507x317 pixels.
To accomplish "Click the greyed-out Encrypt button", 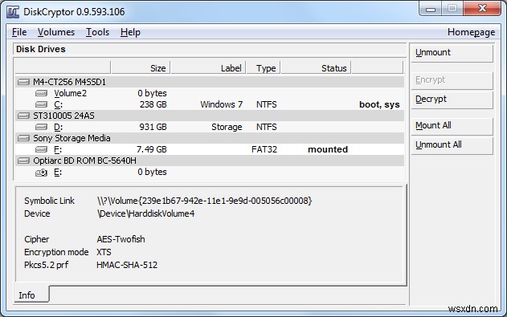I will (452, 80).
